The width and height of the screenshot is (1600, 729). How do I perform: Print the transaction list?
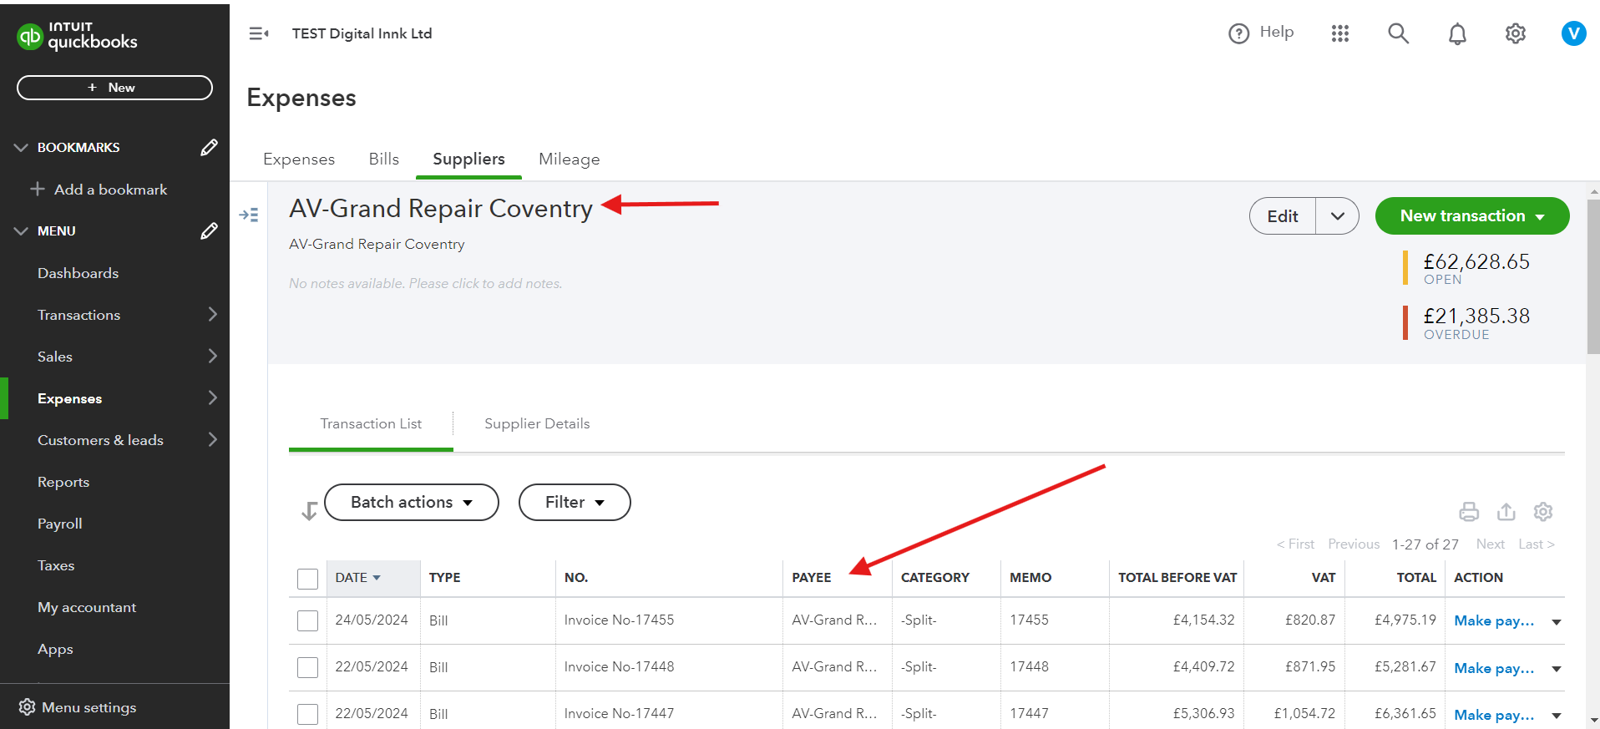(1469, 511)
